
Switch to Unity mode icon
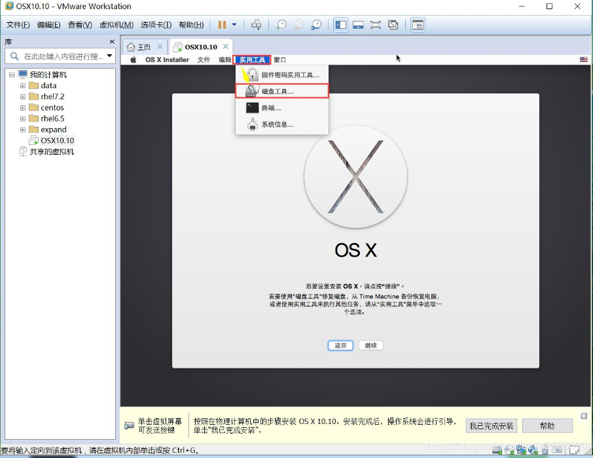coord(393,25)
